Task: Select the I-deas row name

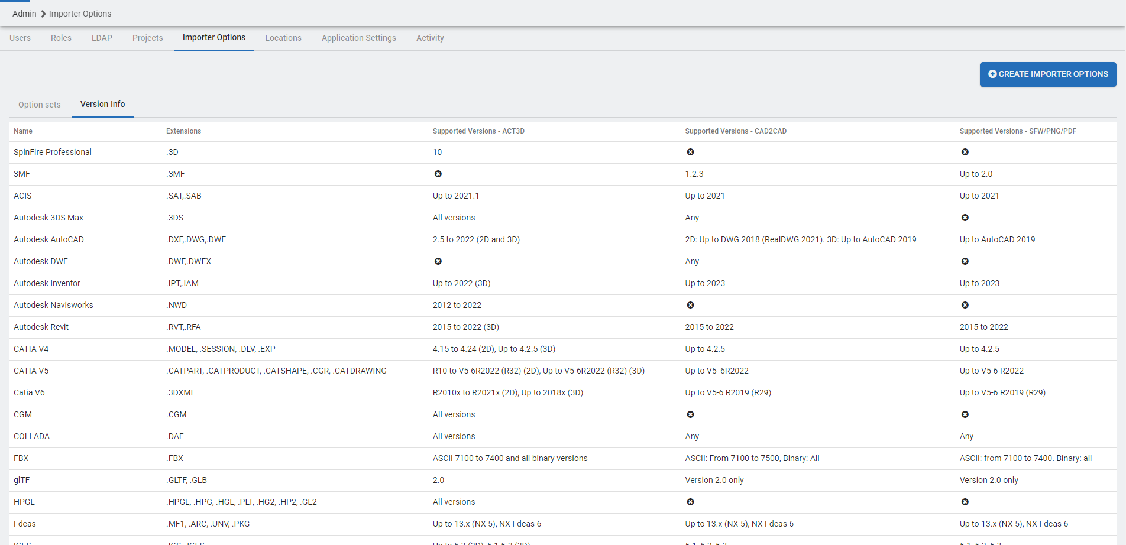Action: point(25,524)
